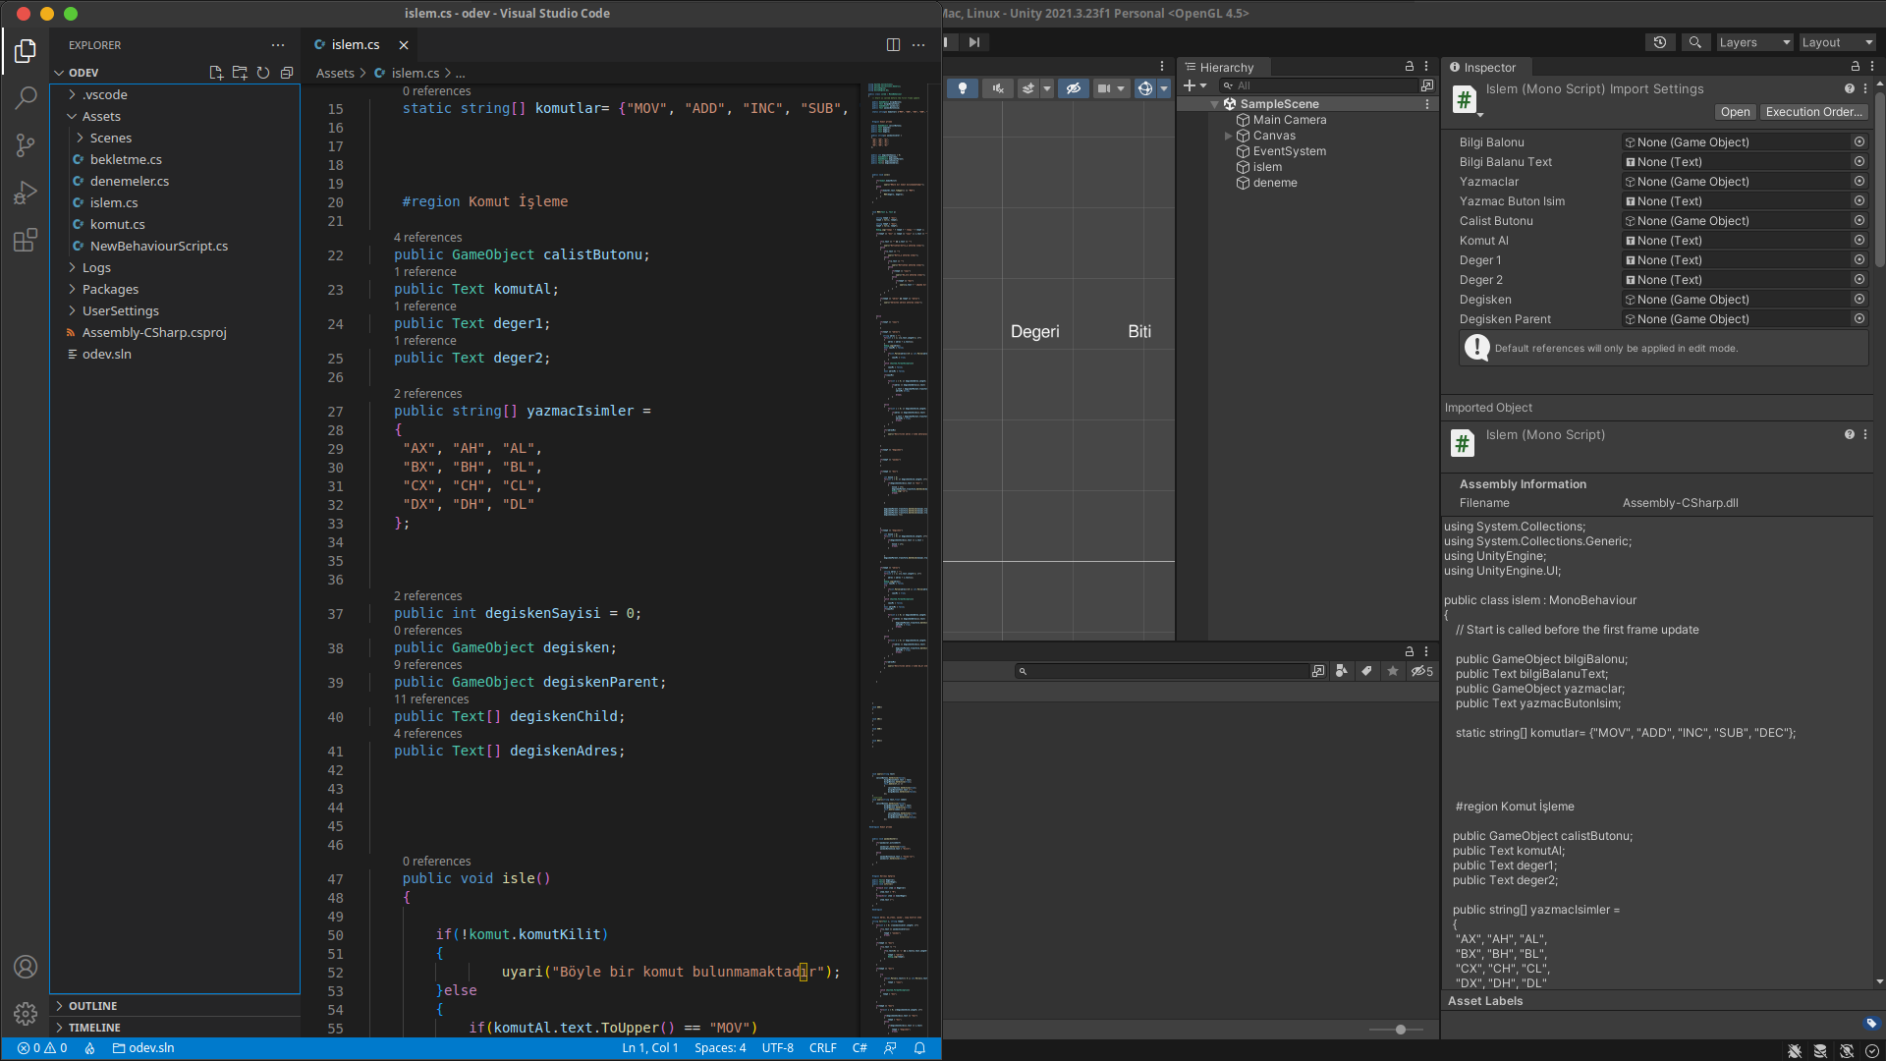Click the Open button in Inspector
The image size is (1886, 1061).
[x=1735, y=112]
